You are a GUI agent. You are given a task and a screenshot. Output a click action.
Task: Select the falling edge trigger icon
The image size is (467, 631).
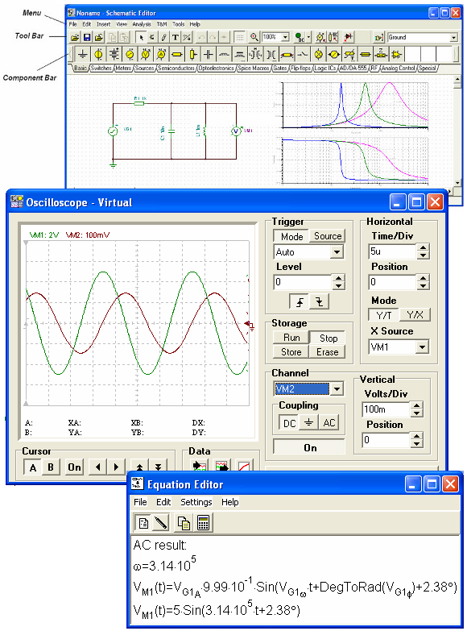click(x=319, y=301)
